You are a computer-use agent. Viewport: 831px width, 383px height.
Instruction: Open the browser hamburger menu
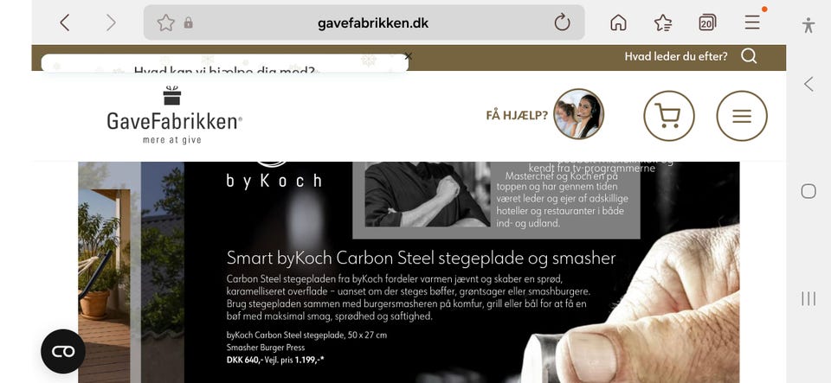752,22
